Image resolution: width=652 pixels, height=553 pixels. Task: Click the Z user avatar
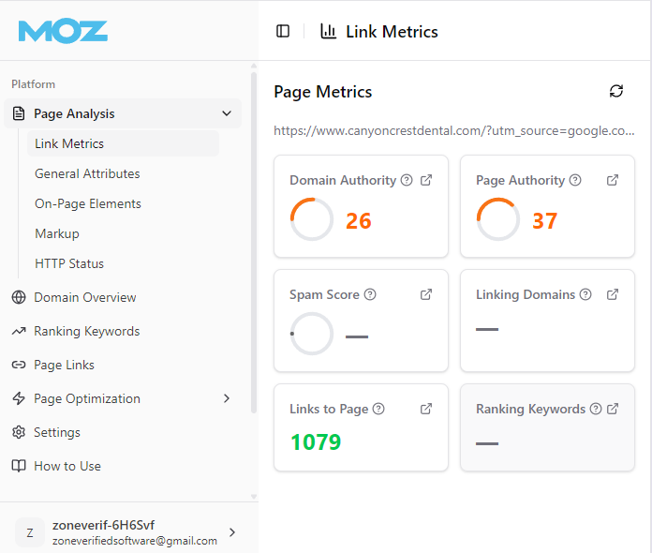(30, 532)
